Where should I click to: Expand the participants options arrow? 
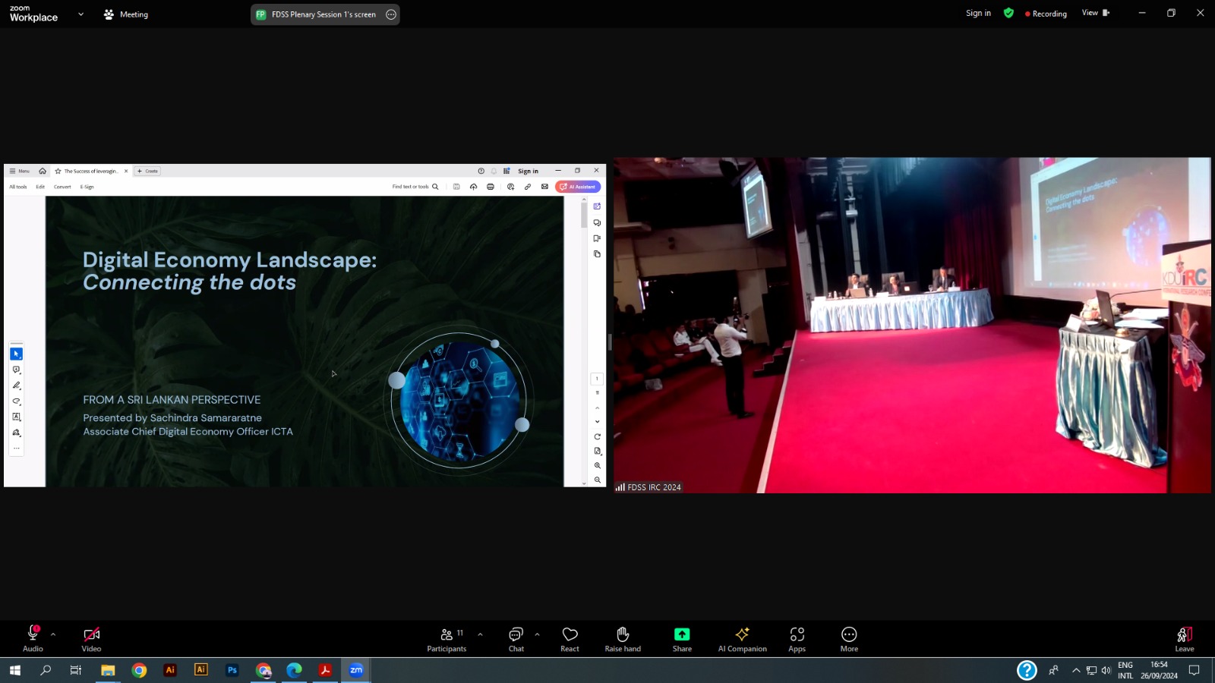(480, 634)
